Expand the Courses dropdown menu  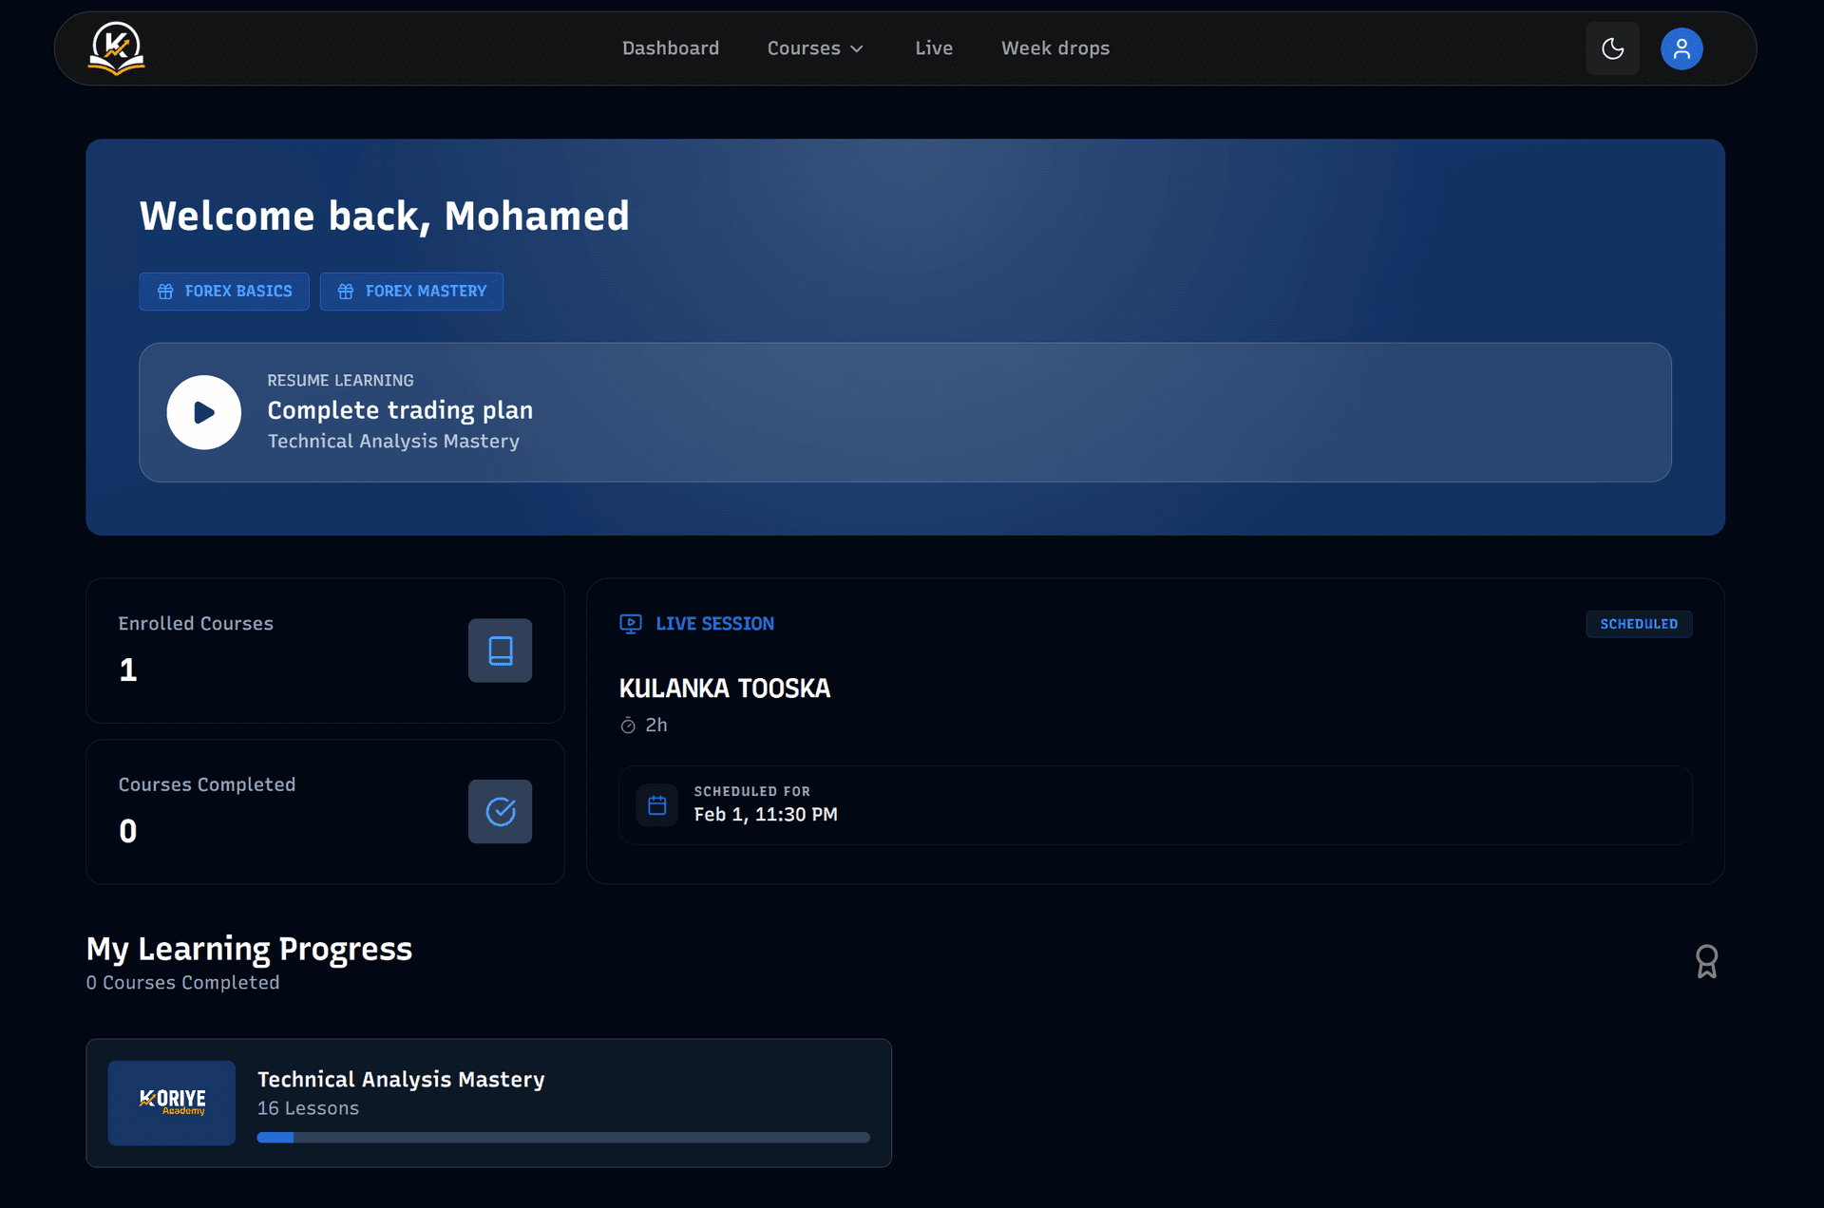804,48
